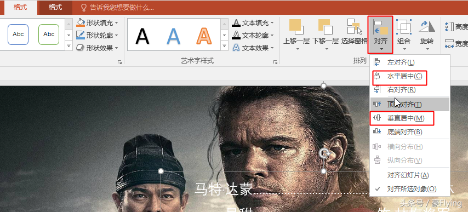Image resolution: width=468 pixels, height=212 pixels.
Task: Click the 文本效果 text effects icon
Action: 236,48
